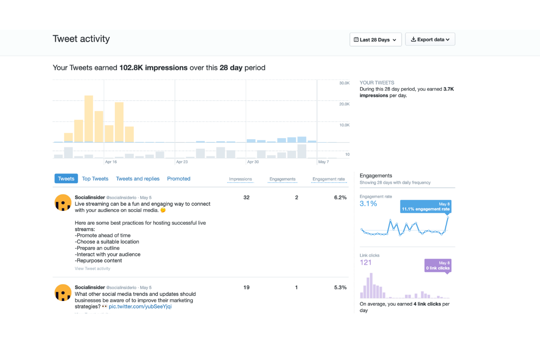Click the Tweet activity page heading
540x343 pixels.
pos(81,39)
